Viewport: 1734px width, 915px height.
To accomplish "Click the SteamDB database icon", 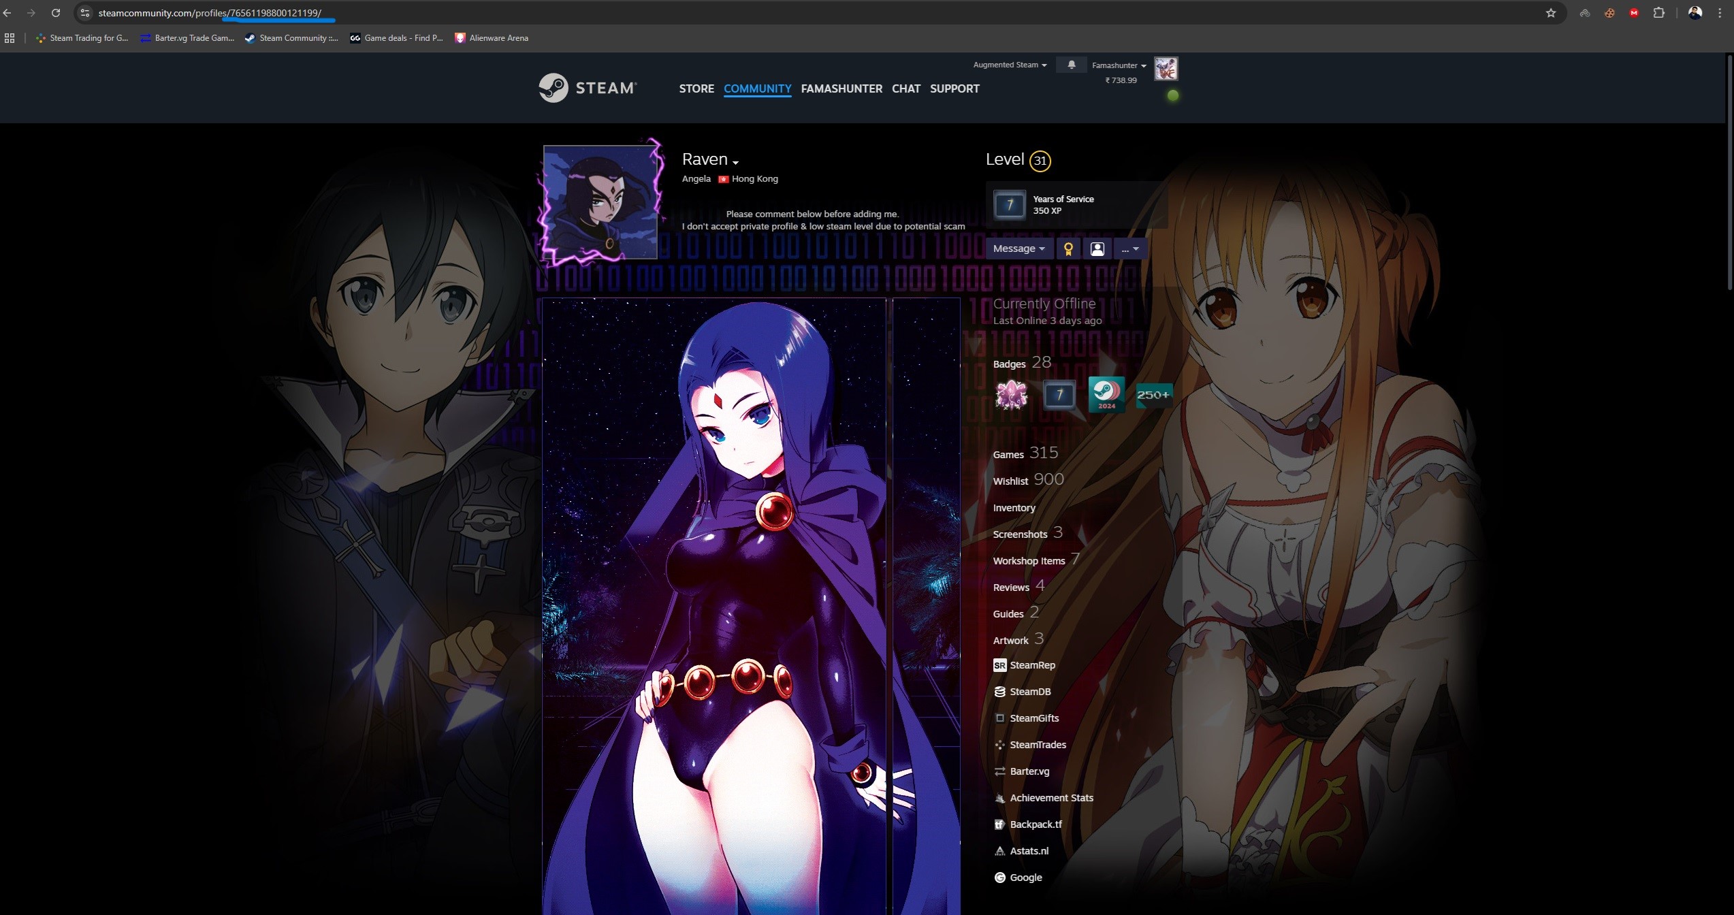I will pos(999,692).
